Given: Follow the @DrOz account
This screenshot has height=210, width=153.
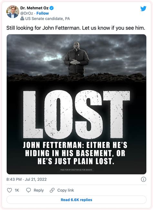Looking at the screenshot, I should (43, 13).
